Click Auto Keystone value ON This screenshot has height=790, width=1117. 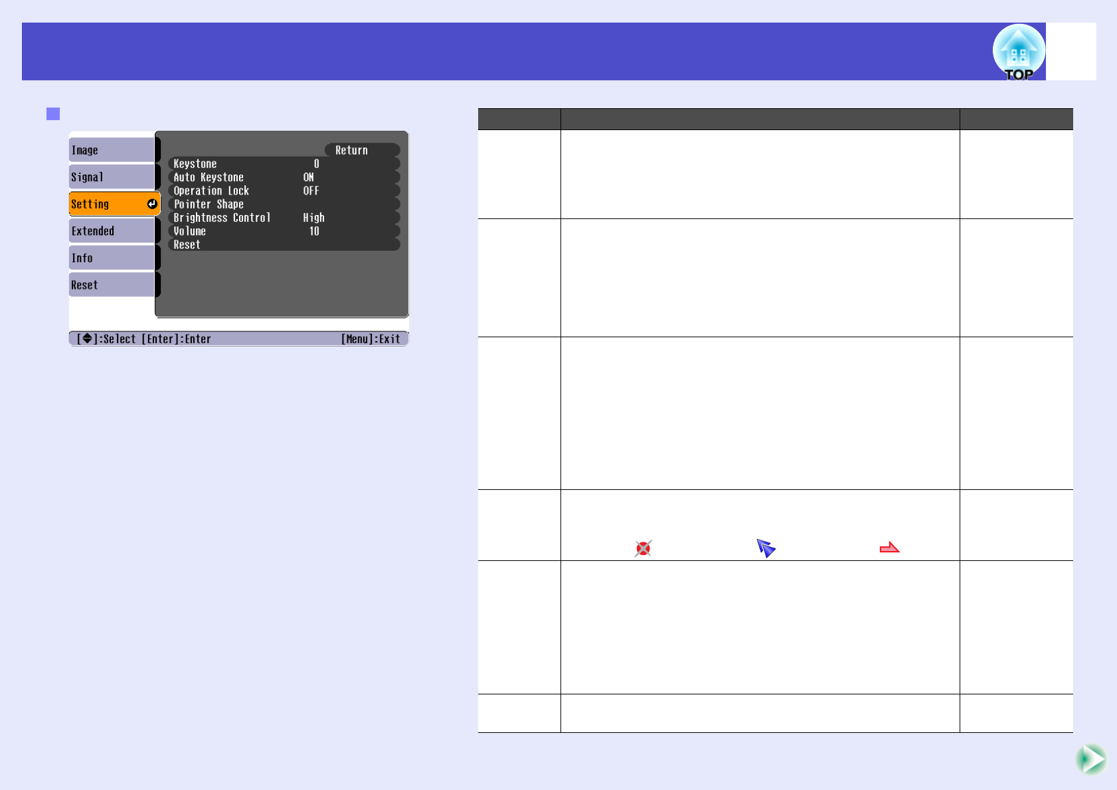pos(309,177)
